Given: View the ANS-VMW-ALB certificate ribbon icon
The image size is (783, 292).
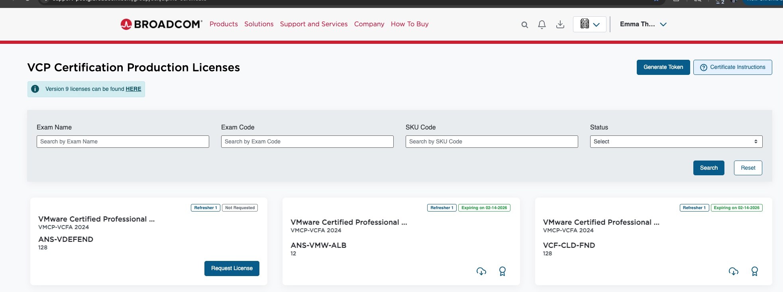Looking at the screenshot, I should (x=502, y=271).
